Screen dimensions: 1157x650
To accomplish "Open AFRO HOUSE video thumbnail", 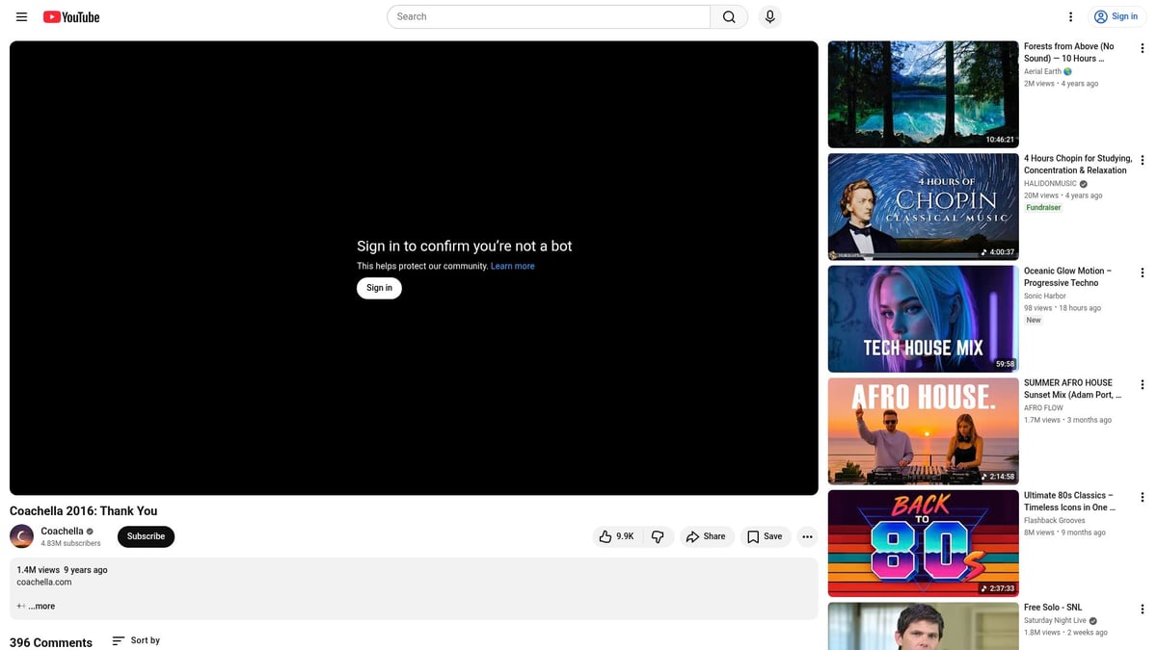I will click(x=923, y=431).
